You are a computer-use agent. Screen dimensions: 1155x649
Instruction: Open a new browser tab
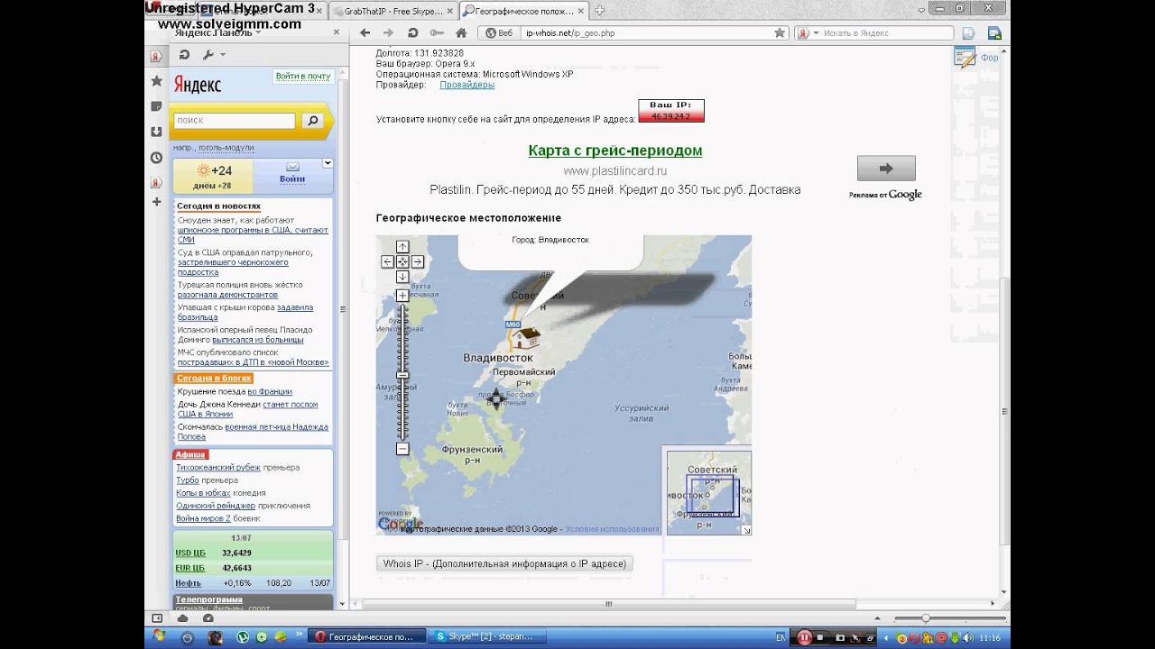coord(600,11)
